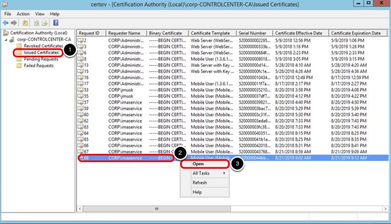Click the certificate icon for request 65
The width and height of the screenshot is (391, 224).
80,139
